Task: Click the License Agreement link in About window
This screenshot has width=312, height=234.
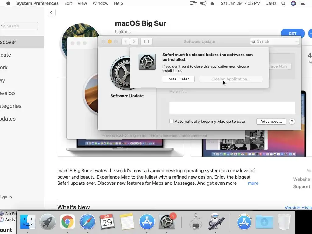Action: [193, 136]
